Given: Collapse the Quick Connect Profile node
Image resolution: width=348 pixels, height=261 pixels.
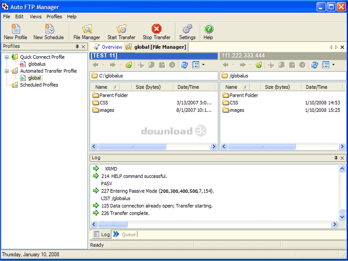Looking at the screenshot, I should (7, 57).
